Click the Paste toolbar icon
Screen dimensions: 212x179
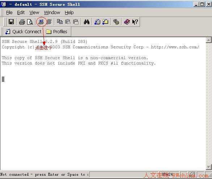tap(68, 22)
